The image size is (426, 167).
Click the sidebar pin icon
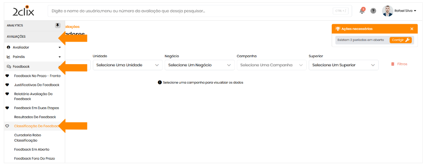(58, 25)
